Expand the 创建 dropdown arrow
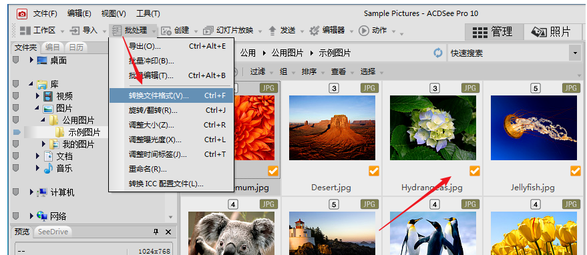The width and height of the screenshot is (587, 255). 196,31
